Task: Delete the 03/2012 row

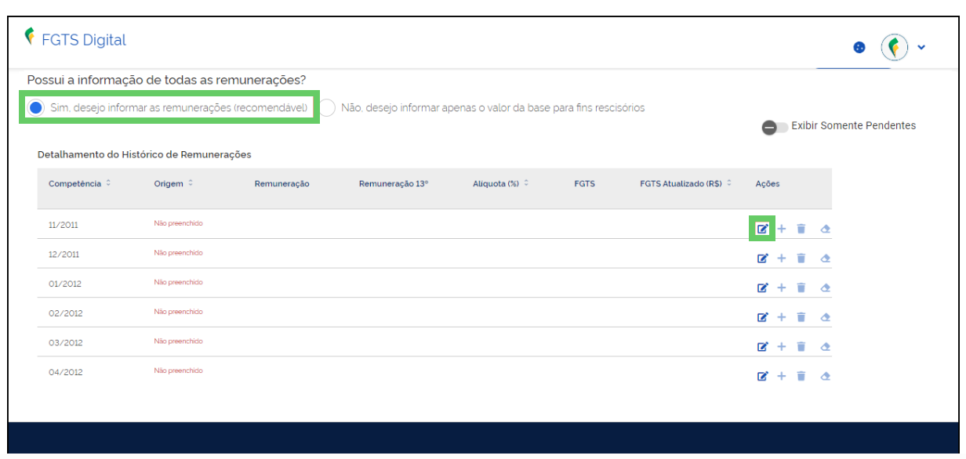Action: (801, 346)
